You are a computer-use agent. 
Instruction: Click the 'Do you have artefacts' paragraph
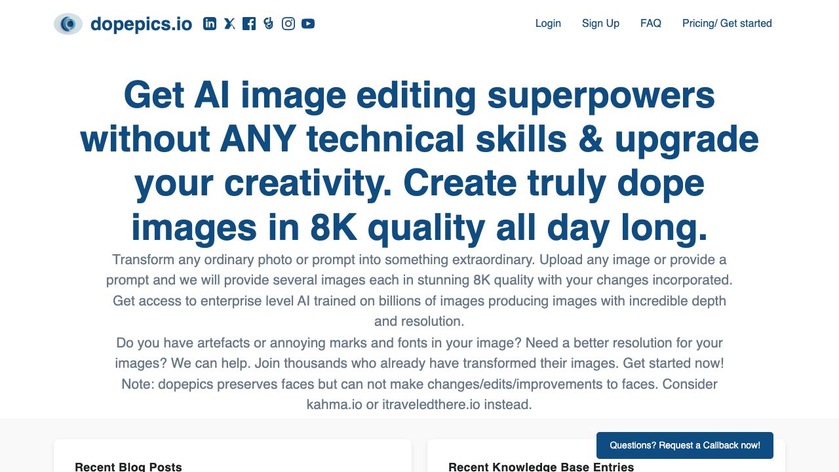(419, 353)
